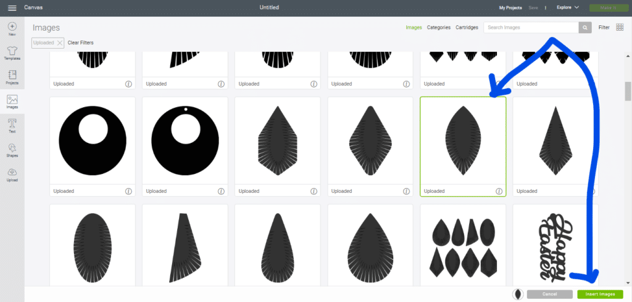Show info for selected leaf-shaped earring

point(499,191)
